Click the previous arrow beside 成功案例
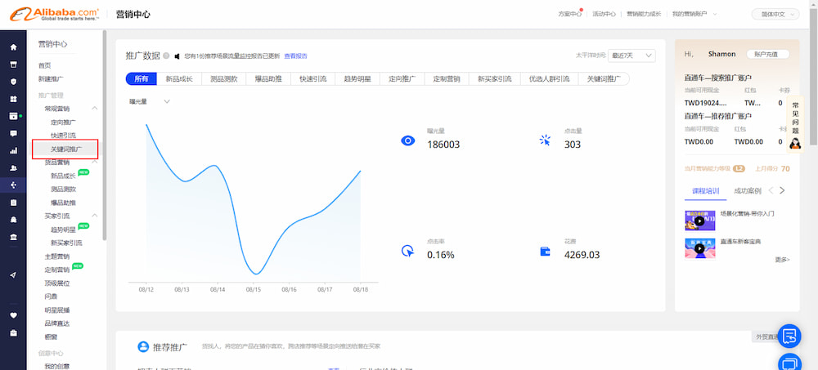The image size is (818, 370). tap(771, 191)
